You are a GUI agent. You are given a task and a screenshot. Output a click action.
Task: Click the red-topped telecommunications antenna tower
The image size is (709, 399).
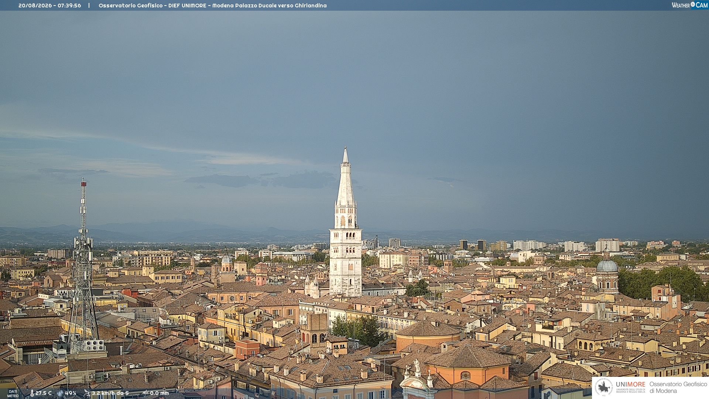83,266
